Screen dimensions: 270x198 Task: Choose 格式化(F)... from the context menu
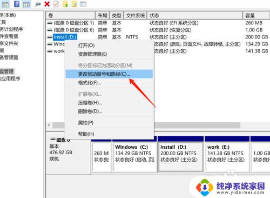[x=109, y=83]
